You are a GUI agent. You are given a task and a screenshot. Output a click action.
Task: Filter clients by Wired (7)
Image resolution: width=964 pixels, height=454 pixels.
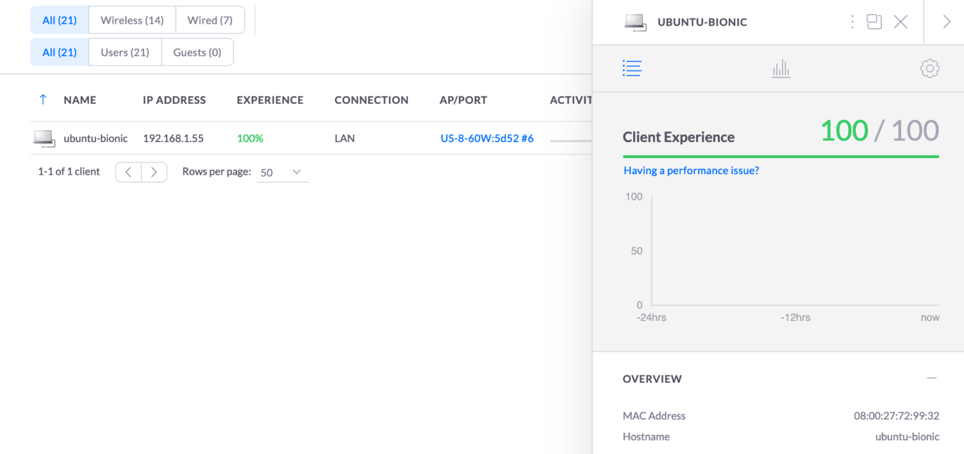click(210, 21)
